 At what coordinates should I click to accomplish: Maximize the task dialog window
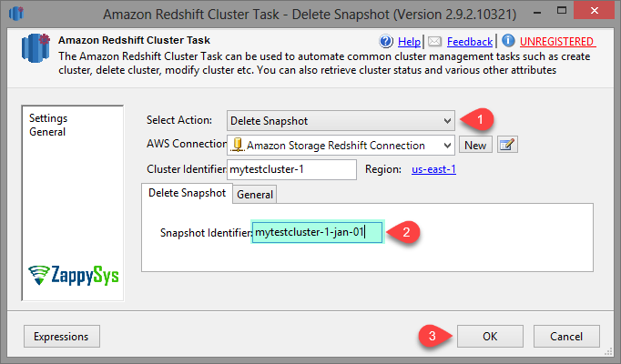(x=562, y=11)
